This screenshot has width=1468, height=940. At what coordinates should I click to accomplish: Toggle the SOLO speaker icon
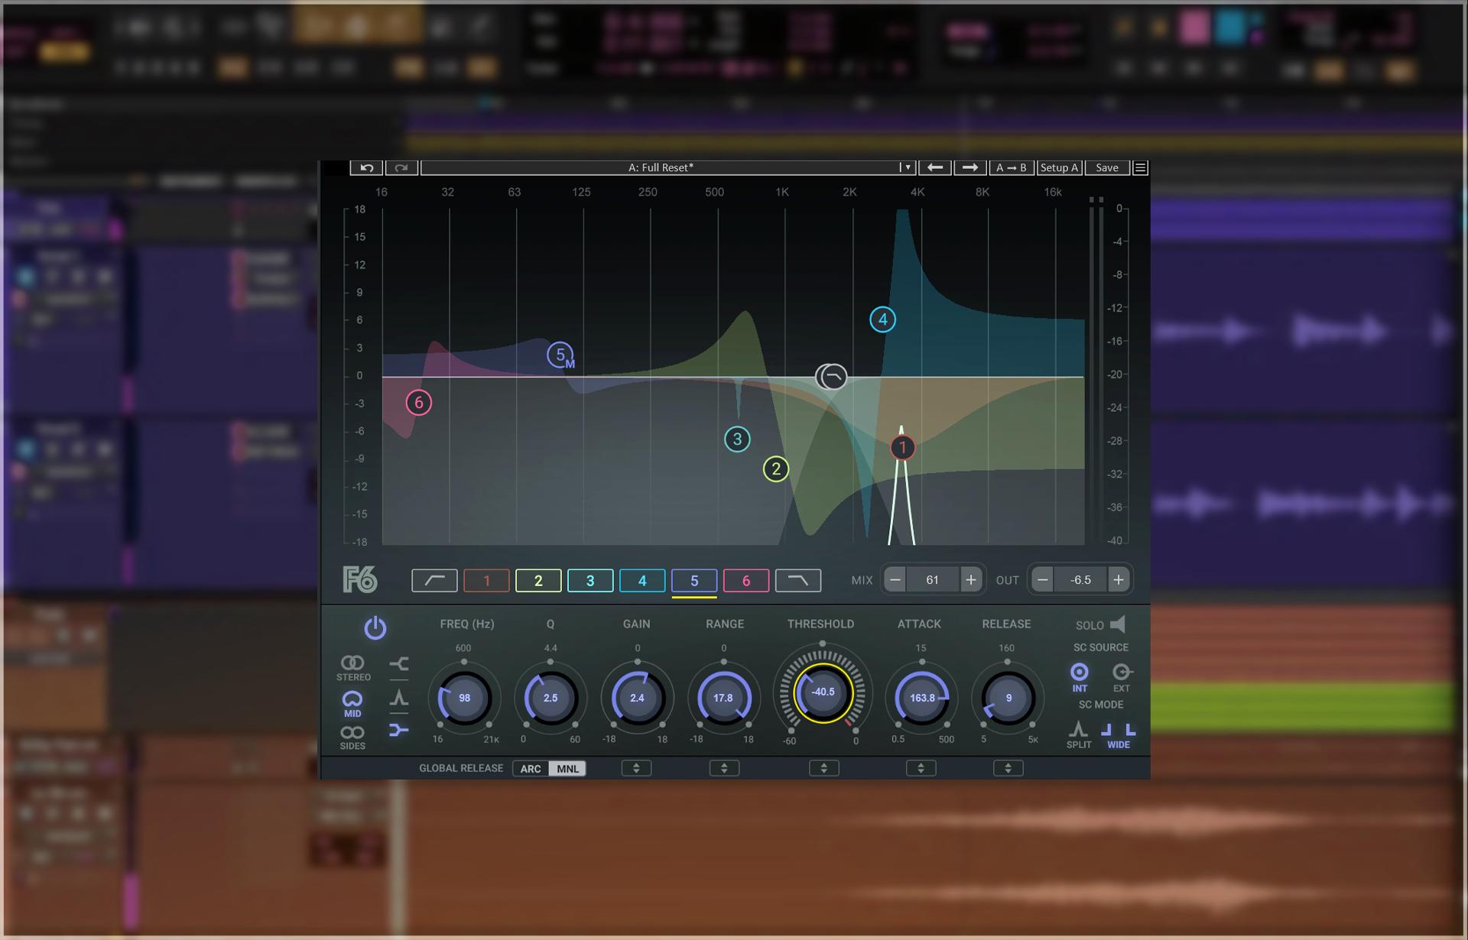(1118, 624)
